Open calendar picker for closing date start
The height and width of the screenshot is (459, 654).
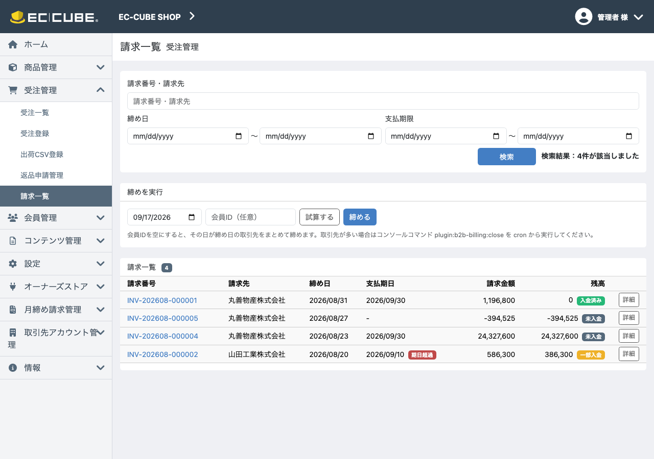coord(239,136)
